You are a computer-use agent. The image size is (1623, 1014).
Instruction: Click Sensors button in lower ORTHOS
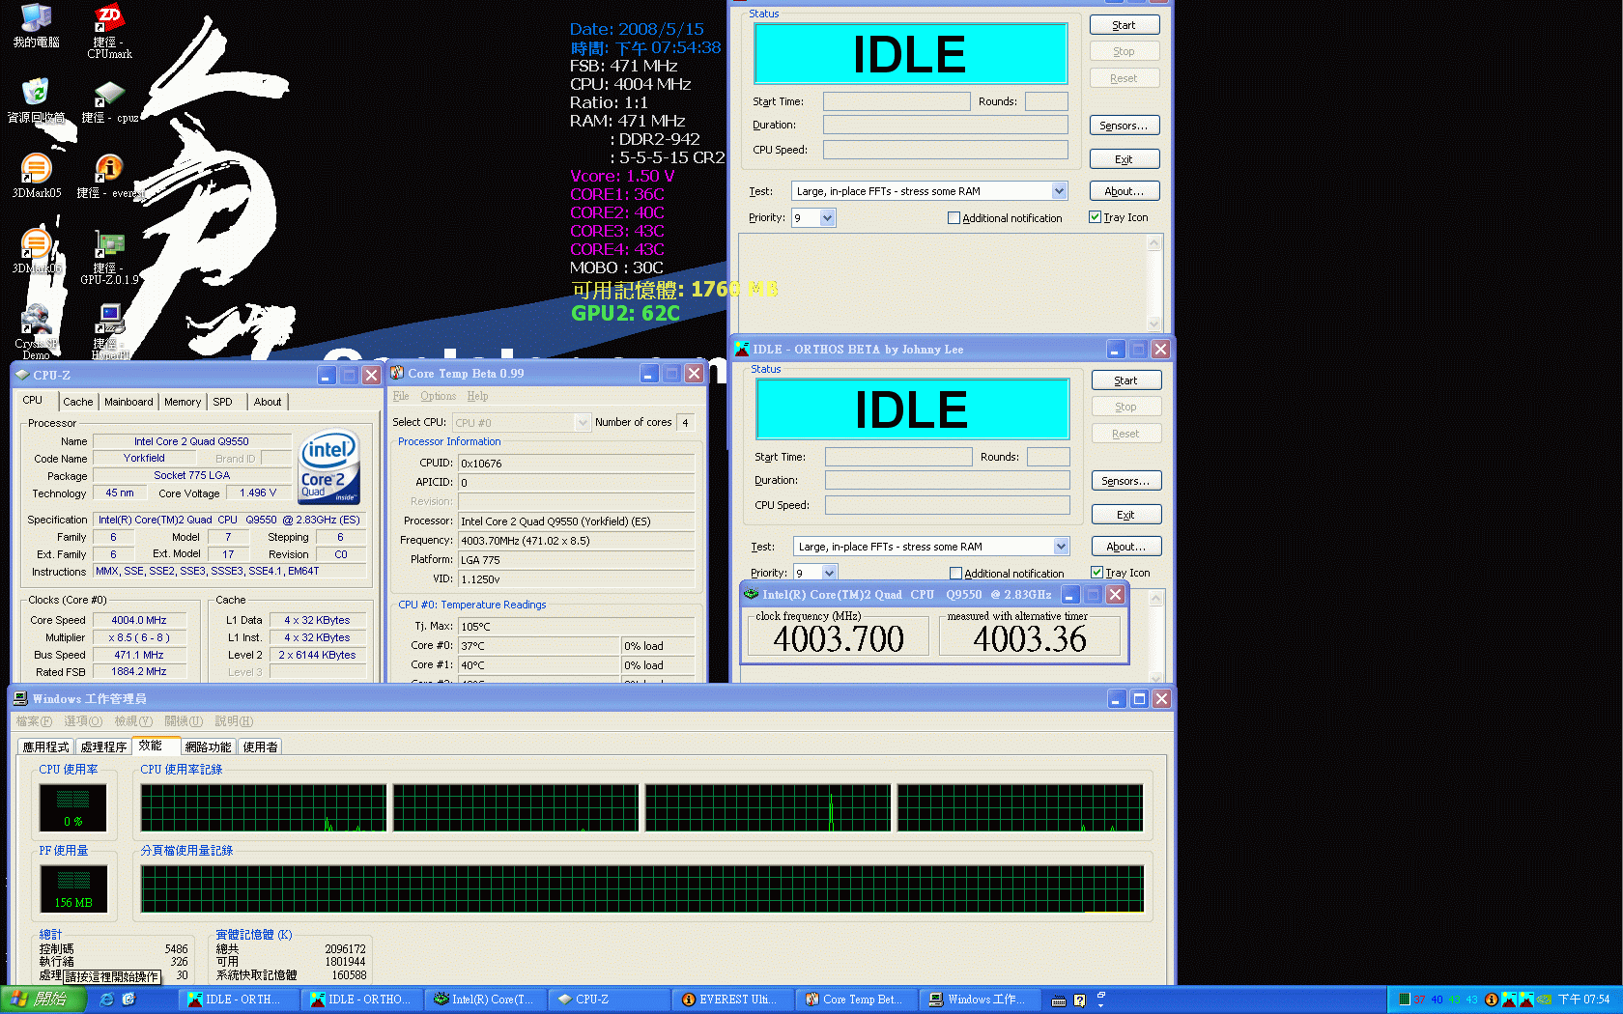1126,481
